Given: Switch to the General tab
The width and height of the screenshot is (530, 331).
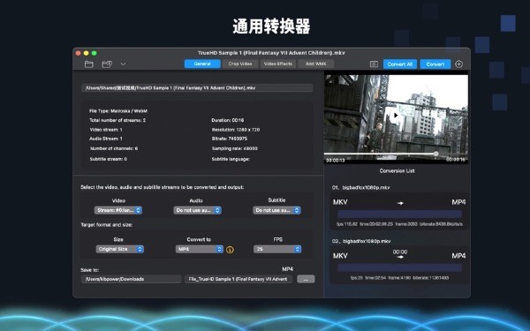Looking at the screenshot, I should click(202, 64).
